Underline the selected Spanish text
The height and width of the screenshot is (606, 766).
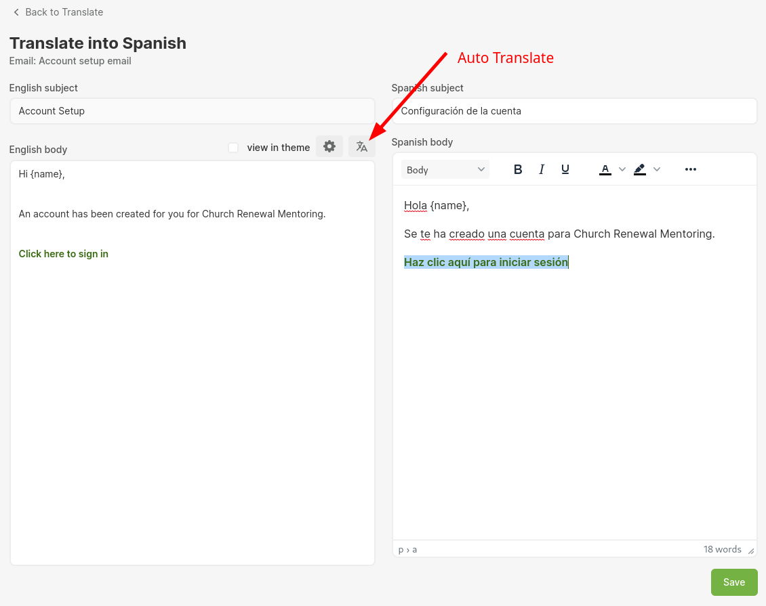click(565, 169)
